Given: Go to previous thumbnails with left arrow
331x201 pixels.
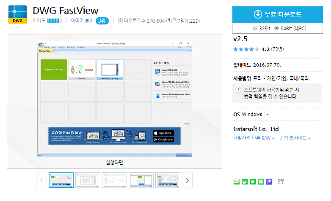Looking at the screenshot, I should pos(41,181).
